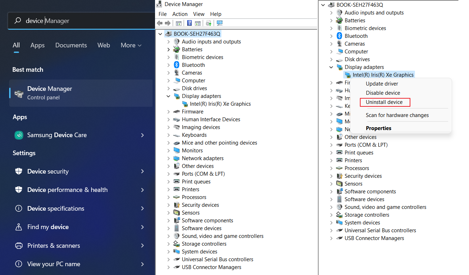
Task: Choose Properties from the context menu
Action: click(379, 128)
